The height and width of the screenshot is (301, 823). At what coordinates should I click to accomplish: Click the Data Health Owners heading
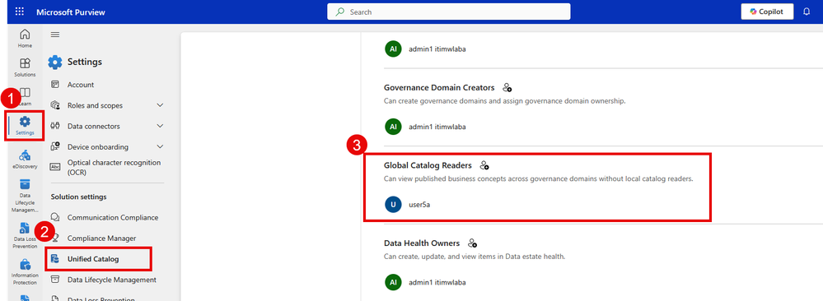[x=422, y=243]
